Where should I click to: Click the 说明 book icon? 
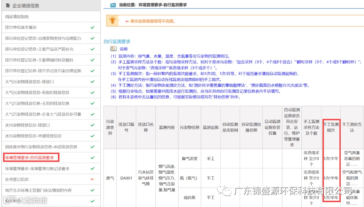click(x=113, y=49)
